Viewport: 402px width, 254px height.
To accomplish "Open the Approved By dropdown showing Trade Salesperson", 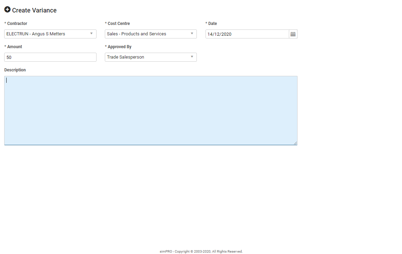I will (151, 57).
